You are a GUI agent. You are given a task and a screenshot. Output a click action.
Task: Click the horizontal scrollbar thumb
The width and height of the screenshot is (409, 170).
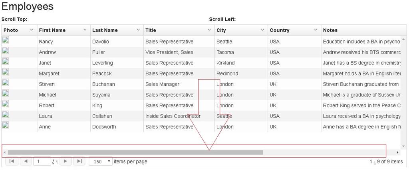(x=135, y=152)
